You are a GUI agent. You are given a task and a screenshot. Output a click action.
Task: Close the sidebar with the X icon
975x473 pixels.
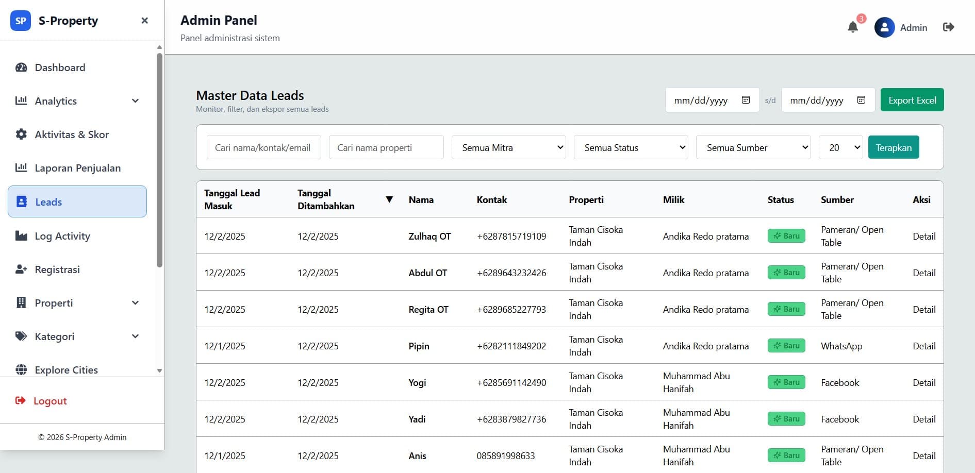145,21
